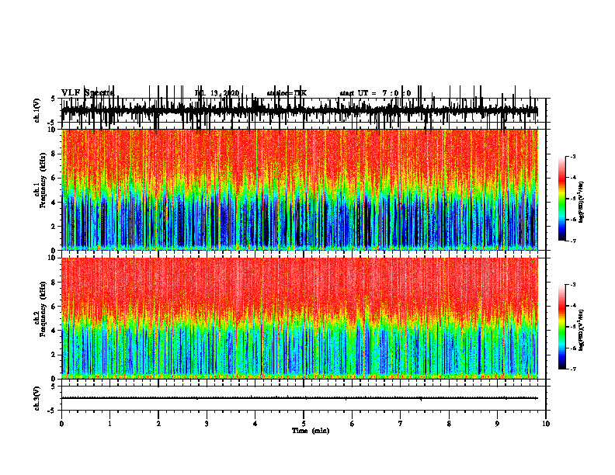Screen dimensions: 615x475
Task: Click time-axis tick label "2"
Action: coord(158,424)
